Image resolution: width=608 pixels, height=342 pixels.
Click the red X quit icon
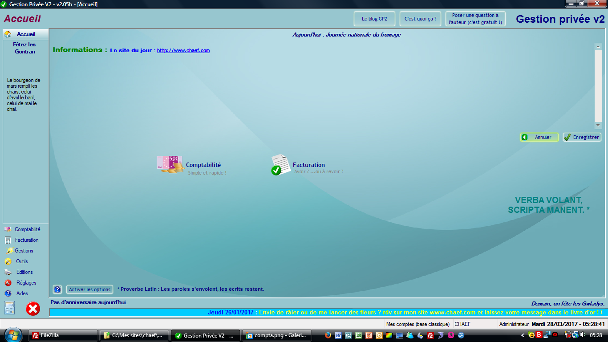[x=33, y=309]
